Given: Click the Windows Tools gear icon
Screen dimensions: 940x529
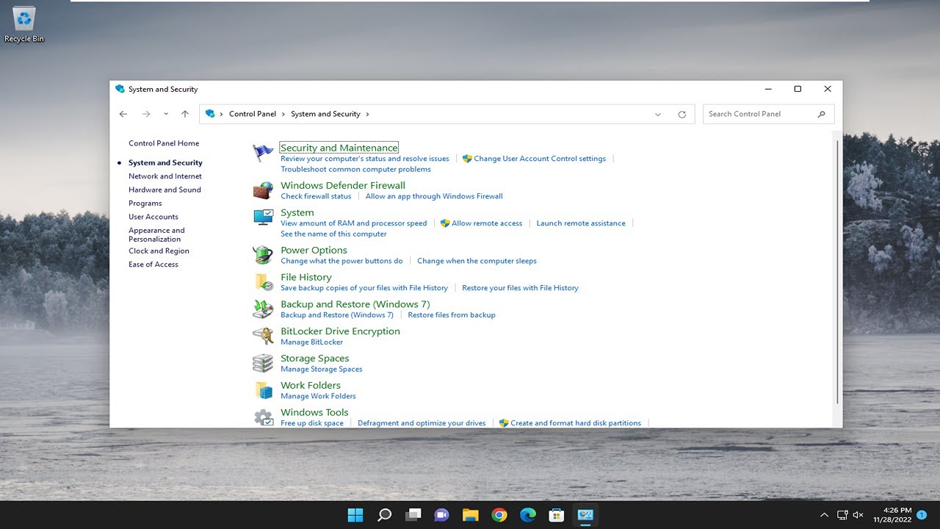Looking at the screenshot, I should point(264,417).
